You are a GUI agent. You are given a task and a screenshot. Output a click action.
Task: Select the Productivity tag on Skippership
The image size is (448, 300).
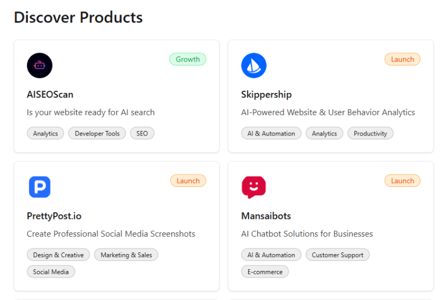(x=370, y=134)
